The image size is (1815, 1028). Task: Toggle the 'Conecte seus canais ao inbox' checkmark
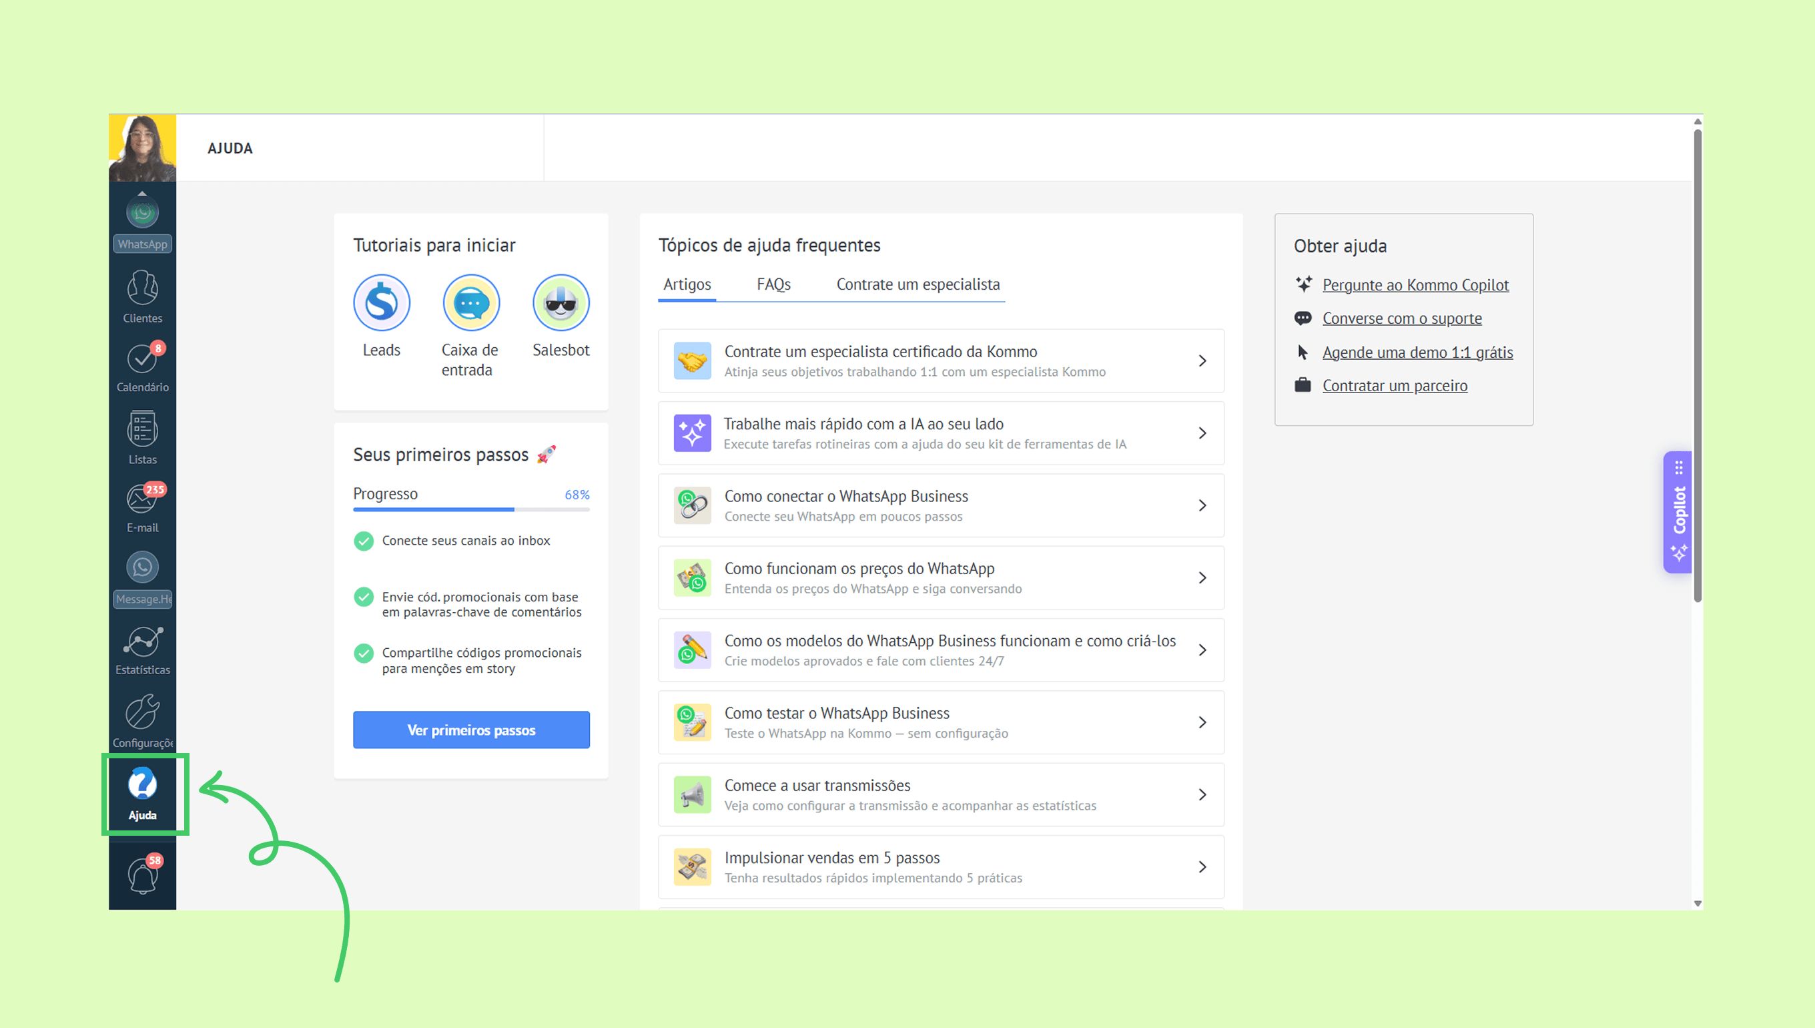pyautogui.click(x=364, y=541)
